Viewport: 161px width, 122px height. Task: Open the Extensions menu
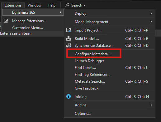tap(13, 5)
